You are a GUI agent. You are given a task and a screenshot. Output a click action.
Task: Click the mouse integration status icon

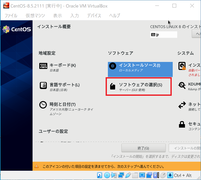click(163, 175)
